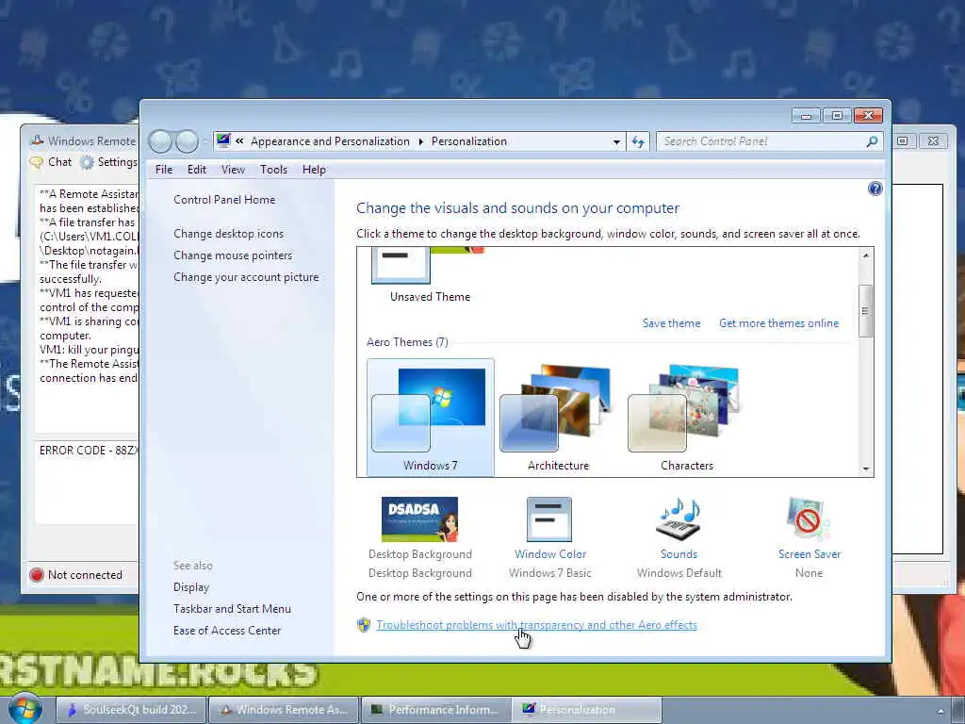The width and height of the screenshot is (965, 724).
Task: Open Troubleshoot problems with transparency link
Action: pos(536,625)
